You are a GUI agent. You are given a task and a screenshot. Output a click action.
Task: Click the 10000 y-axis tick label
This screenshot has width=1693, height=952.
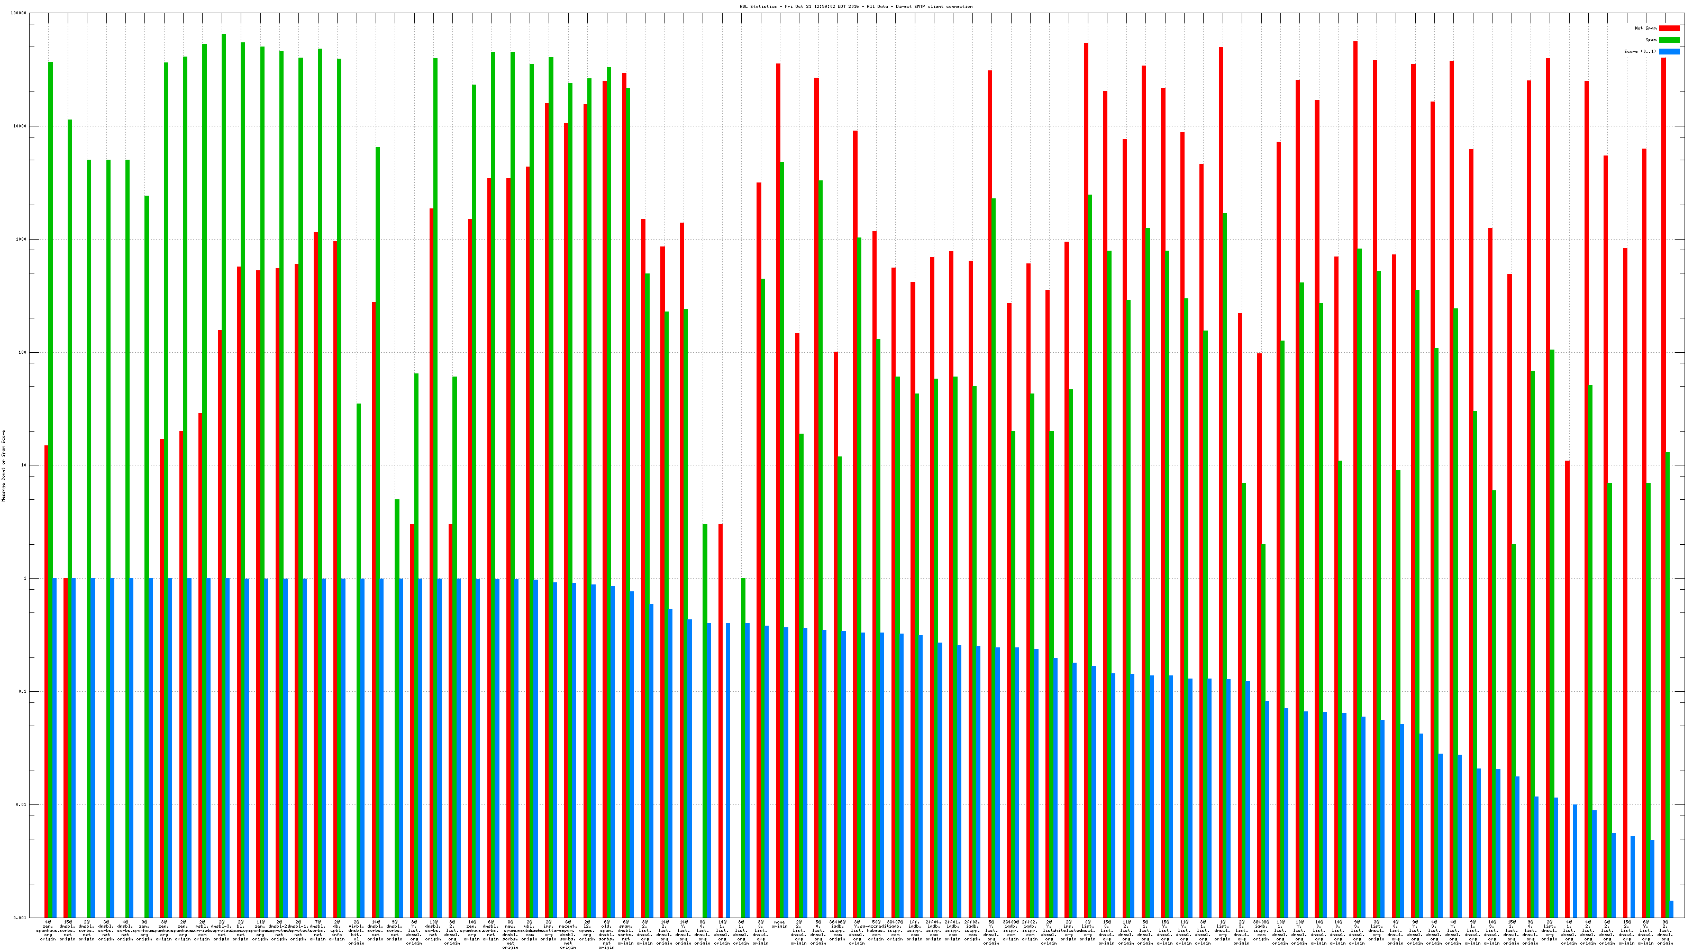[21, 126]
